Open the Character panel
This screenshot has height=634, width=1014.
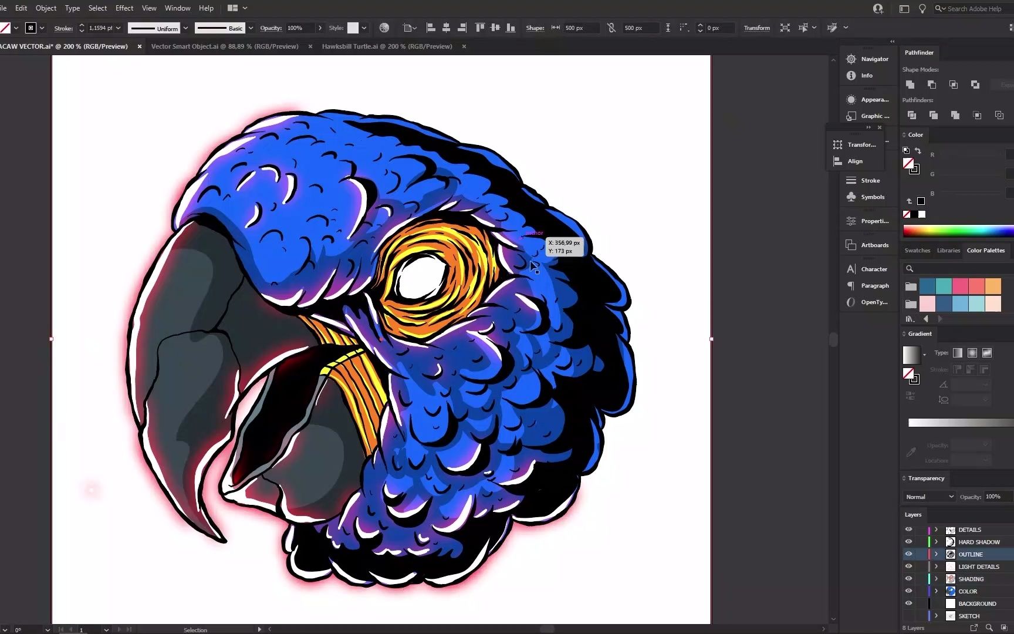coord(867,269)
